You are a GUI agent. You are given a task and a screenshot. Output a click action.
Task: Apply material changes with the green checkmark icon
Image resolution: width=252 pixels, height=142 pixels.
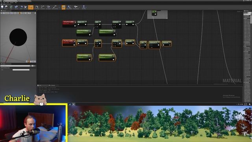point(11,7)
